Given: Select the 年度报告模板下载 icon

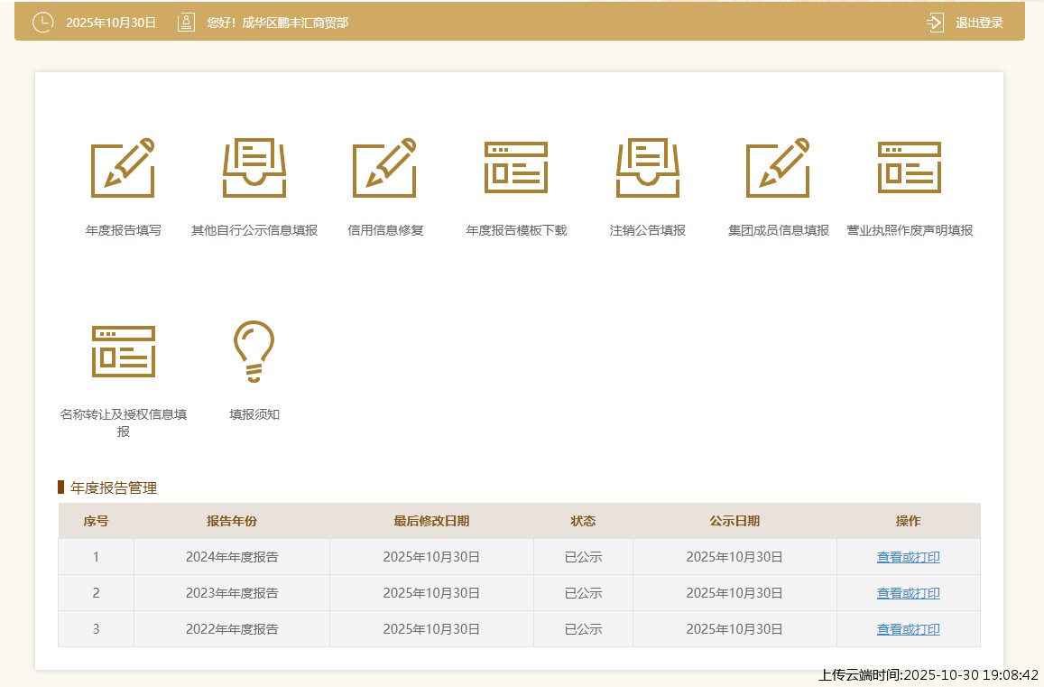Looking at the screenshot, I should pos(516,168).
